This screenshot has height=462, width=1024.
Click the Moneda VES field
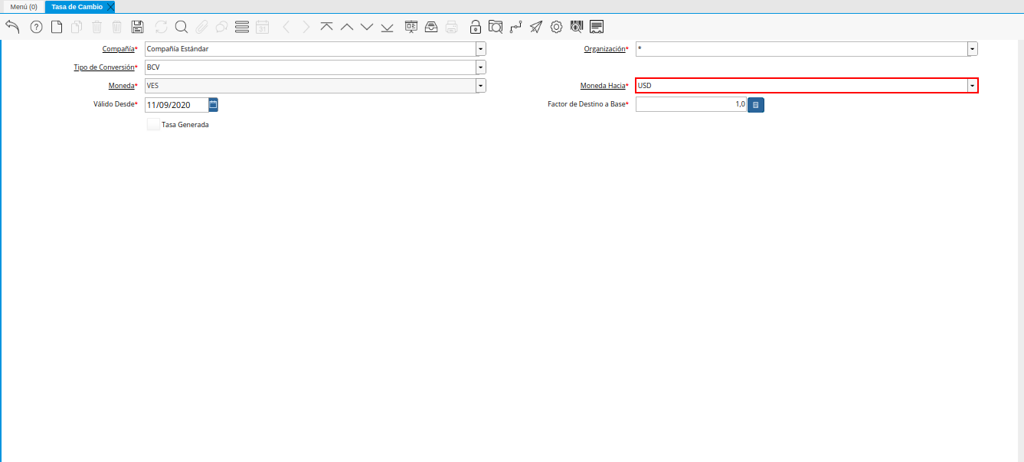tap(310, 86)
